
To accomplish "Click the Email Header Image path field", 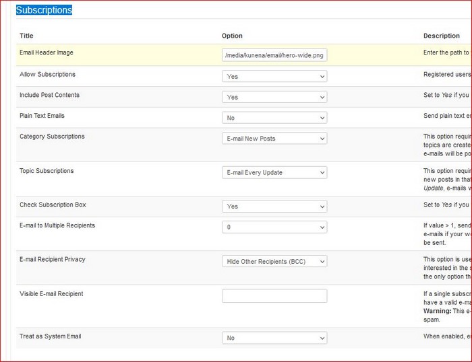I will (x=274, y=55).
